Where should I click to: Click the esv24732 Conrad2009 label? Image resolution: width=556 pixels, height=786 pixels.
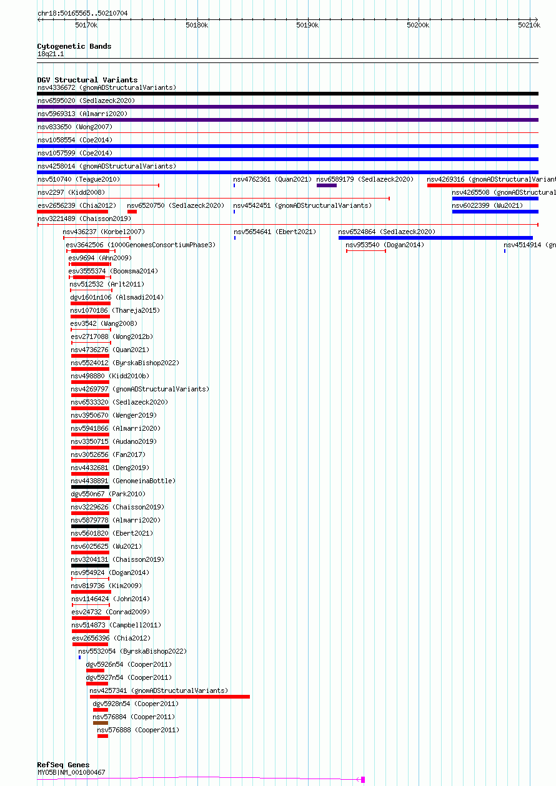tap(111, 612)
